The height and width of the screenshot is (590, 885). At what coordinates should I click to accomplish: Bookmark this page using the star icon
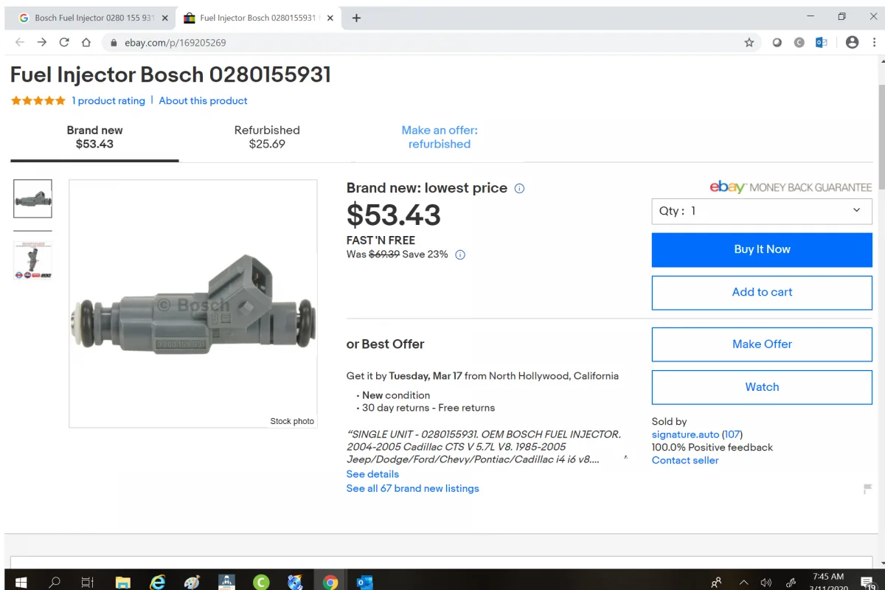point(749,43)
